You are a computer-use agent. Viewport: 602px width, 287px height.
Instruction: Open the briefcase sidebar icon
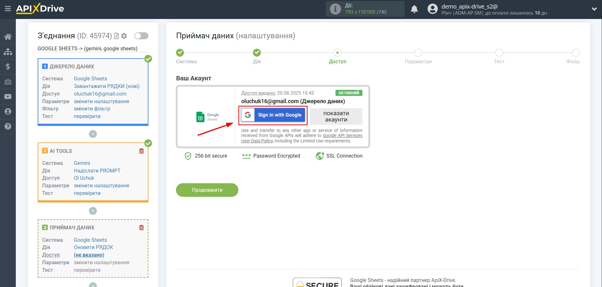(8, 82)
